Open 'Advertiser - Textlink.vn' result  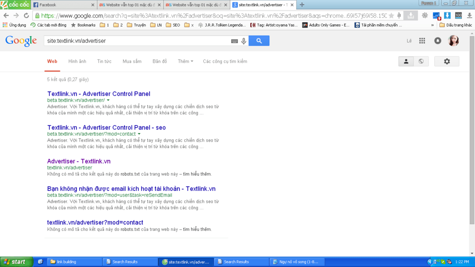(79, 161)
